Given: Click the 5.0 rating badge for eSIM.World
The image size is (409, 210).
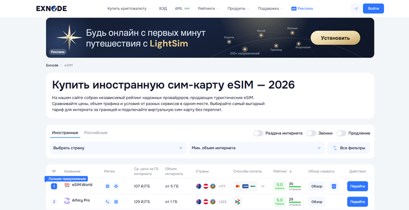Looking at the screenshot, I should (x=279, y=186).
